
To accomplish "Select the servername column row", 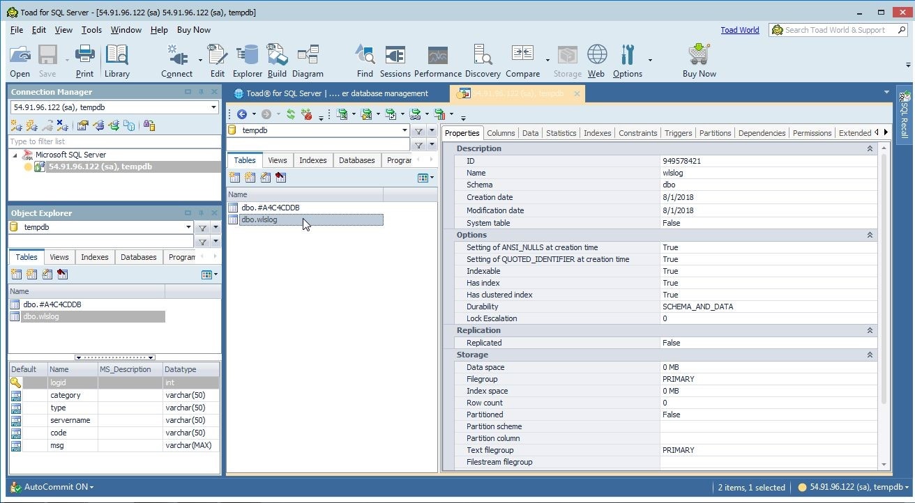I will point(114,420).
